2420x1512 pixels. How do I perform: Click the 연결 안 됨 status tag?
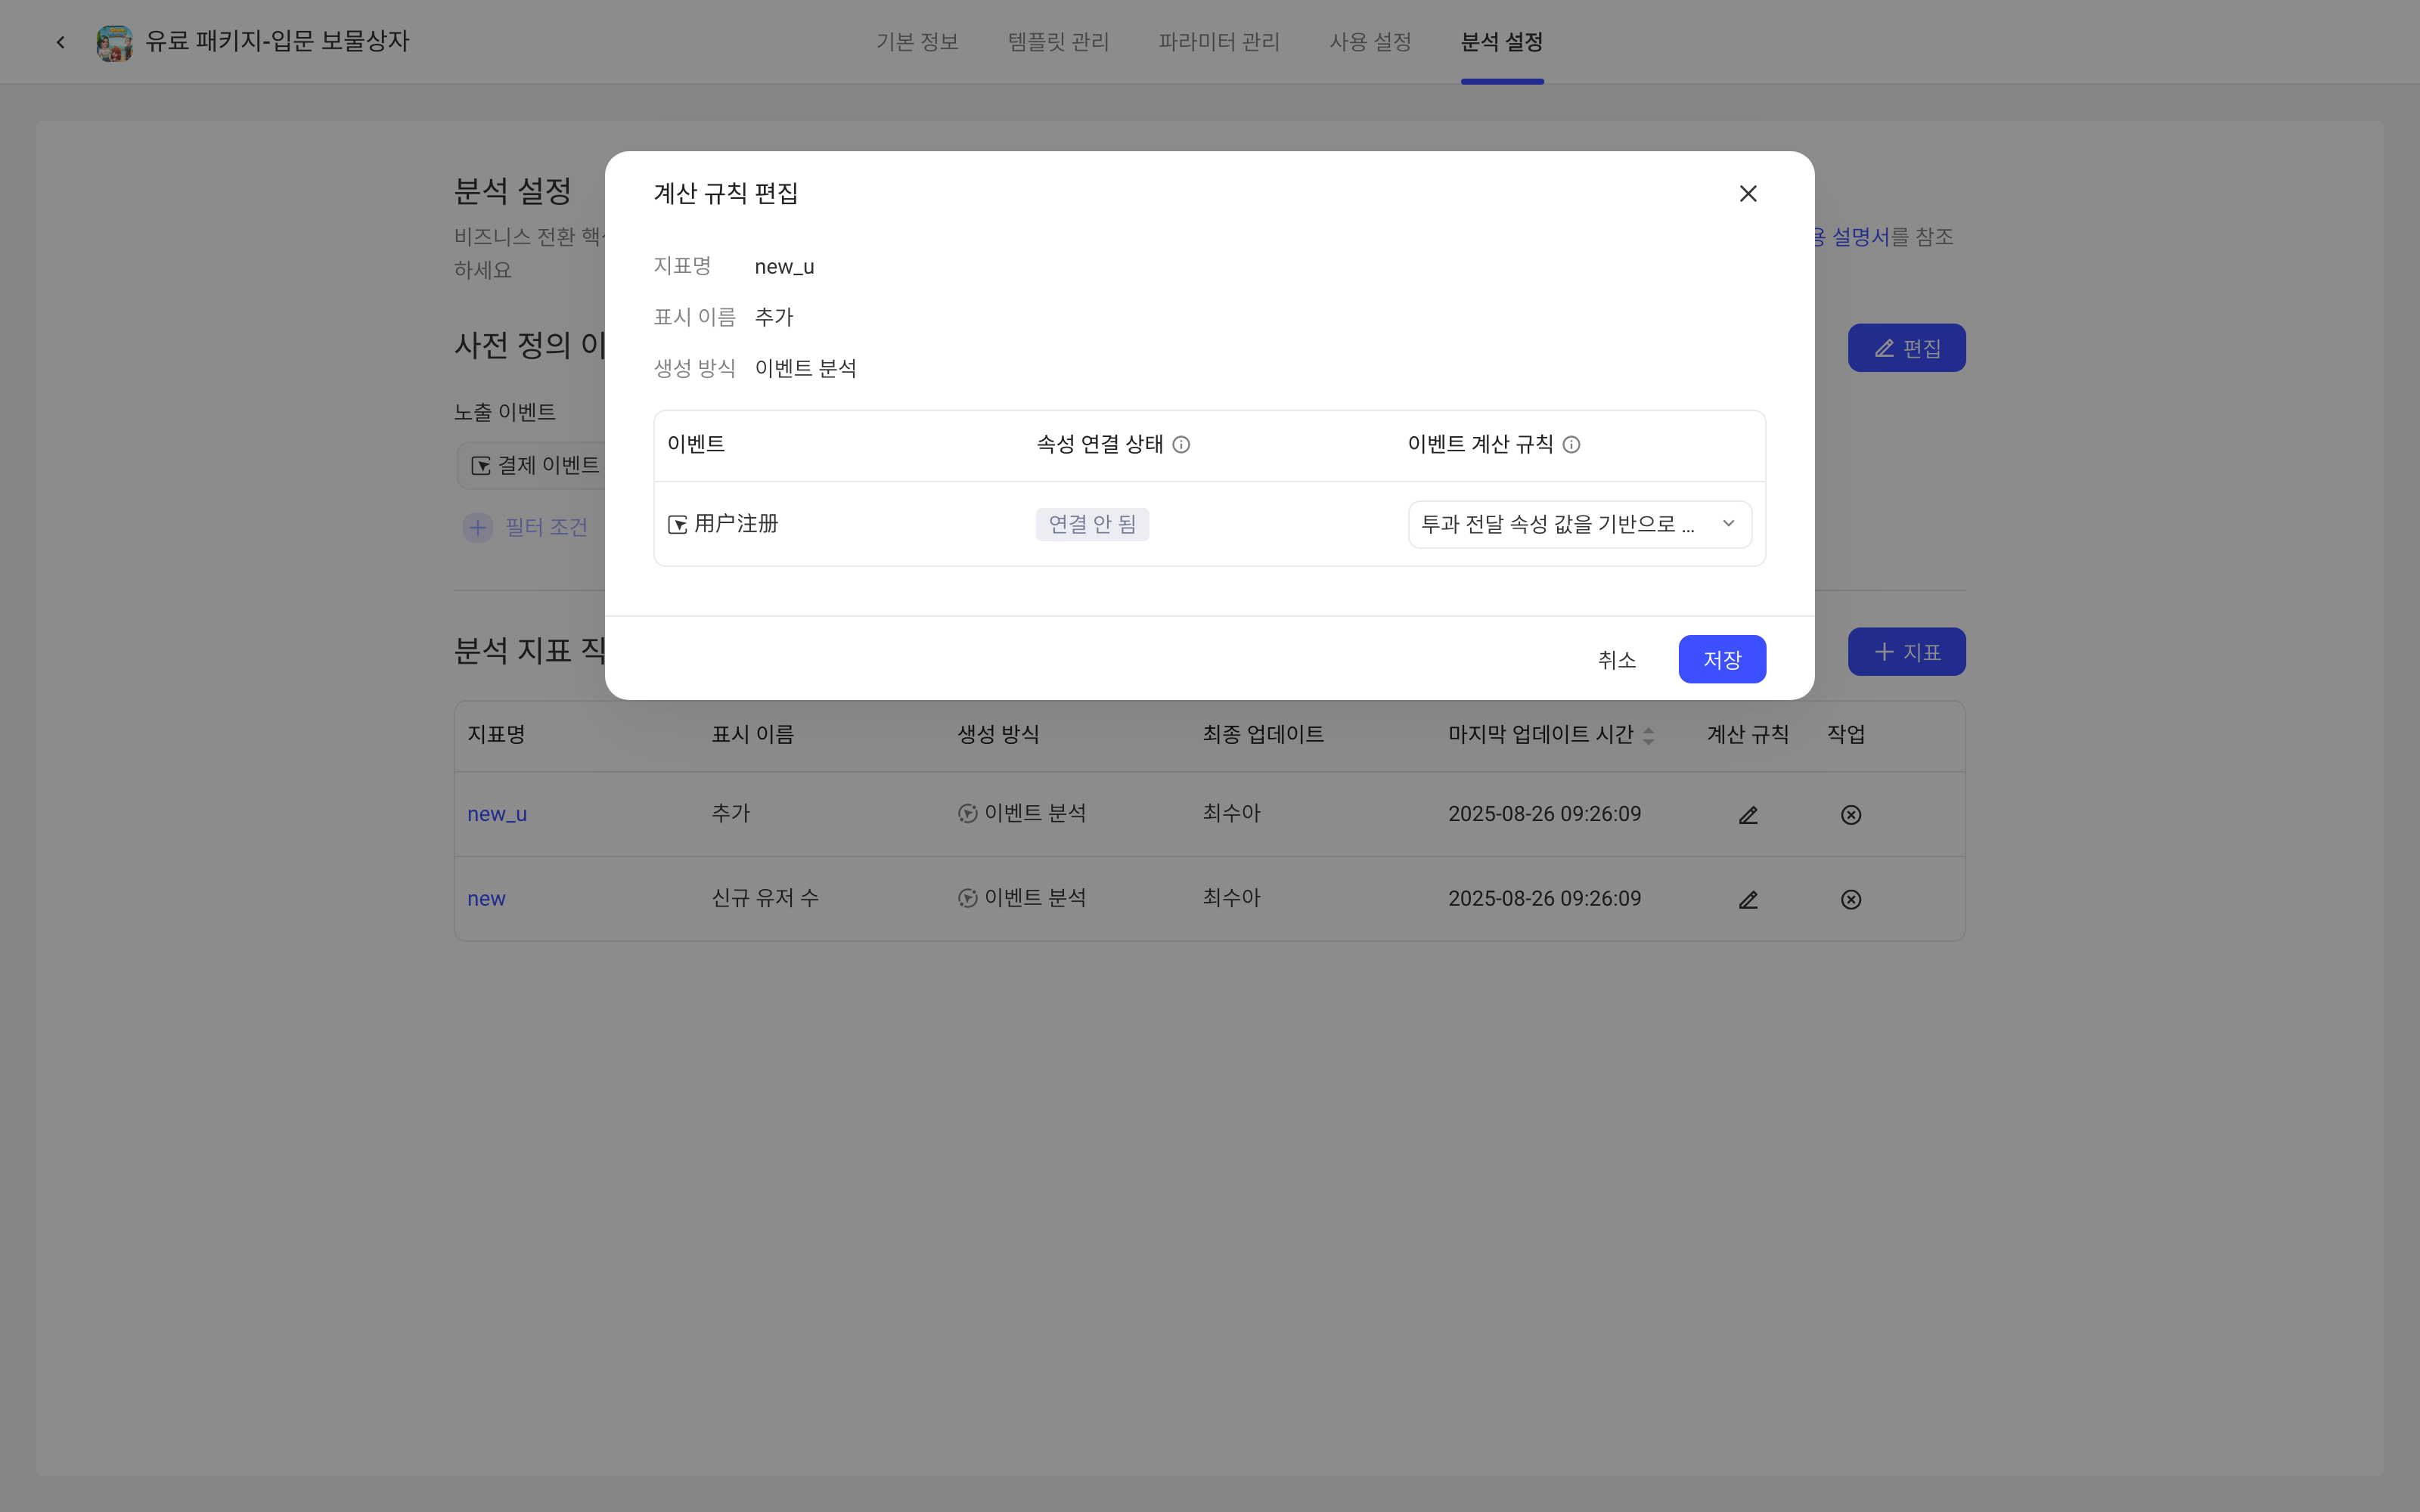[x=1092, y=524]
